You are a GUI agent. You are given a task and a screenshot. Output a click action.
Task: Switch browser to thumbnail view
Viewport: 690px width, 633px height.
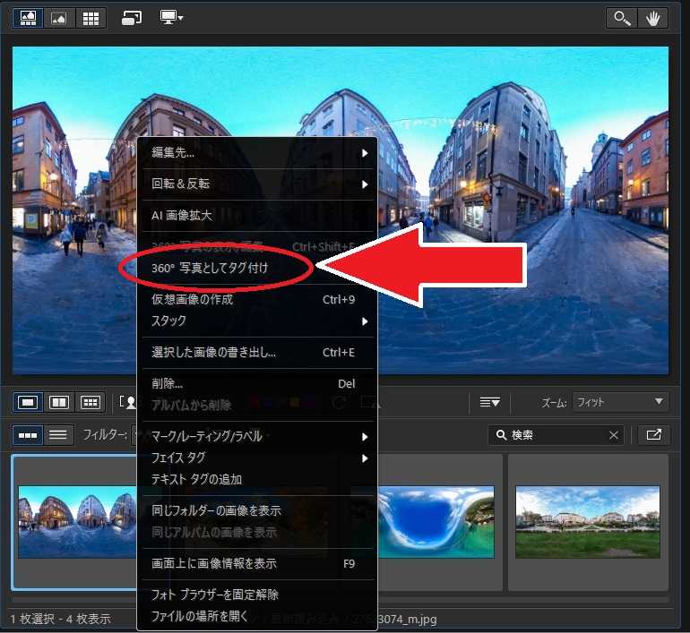point(28,435)
